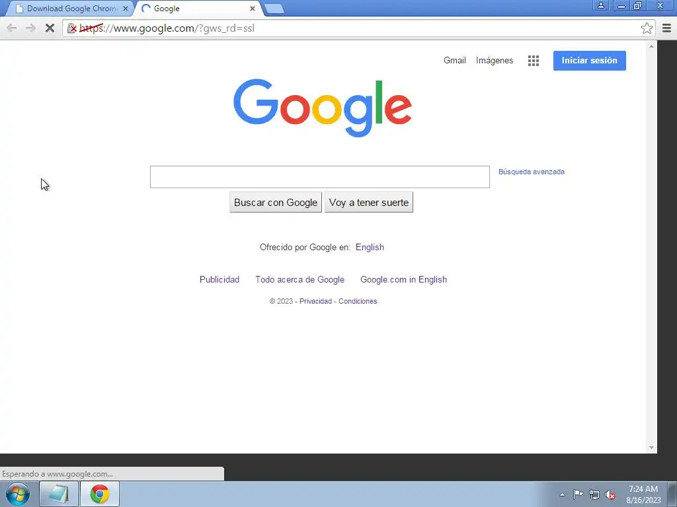The height and width of the screenshot is (507, 677).
Task: Go forward with the forward arrow
Action: pyautogui.click(x=30, y=28)
